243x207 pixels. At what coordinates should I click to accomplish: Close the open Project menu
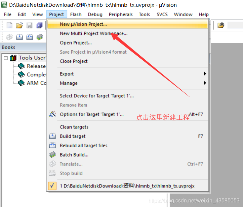coord(56,14)
